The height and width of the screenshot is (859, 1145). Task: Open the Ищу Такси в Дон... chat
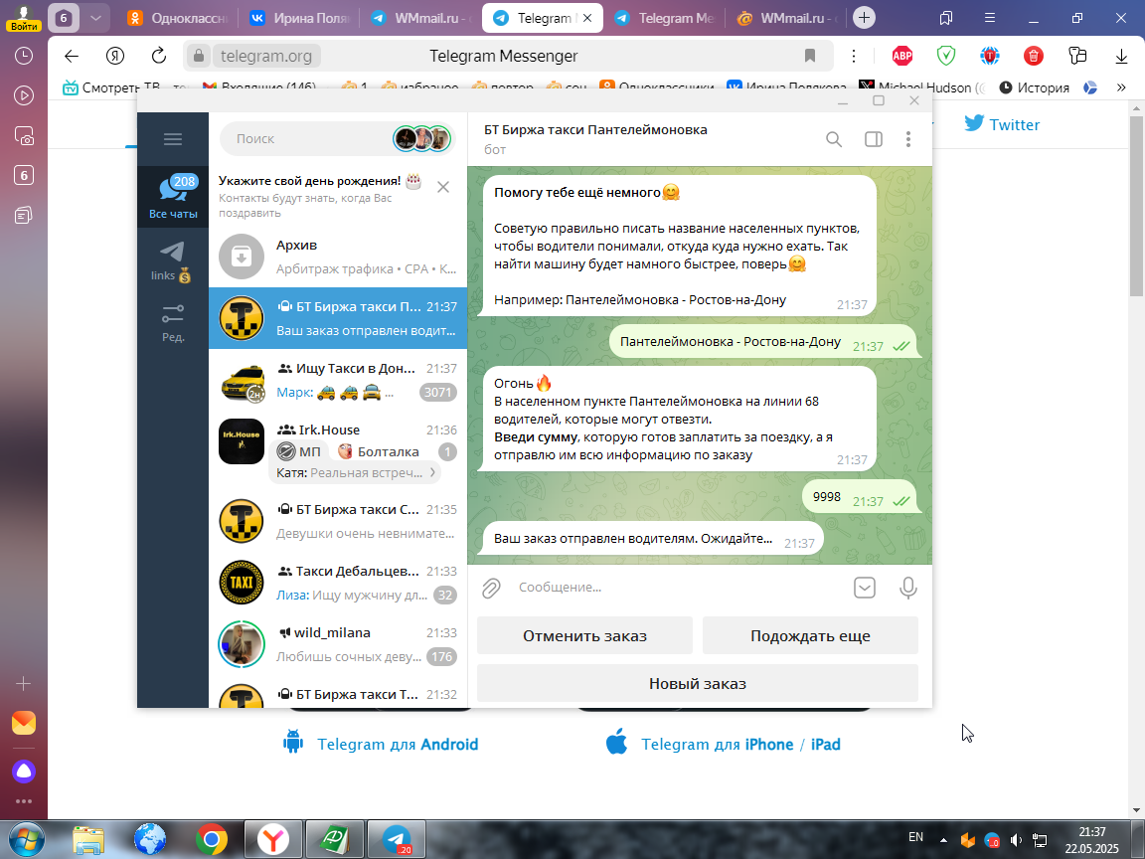coord(337,380)
